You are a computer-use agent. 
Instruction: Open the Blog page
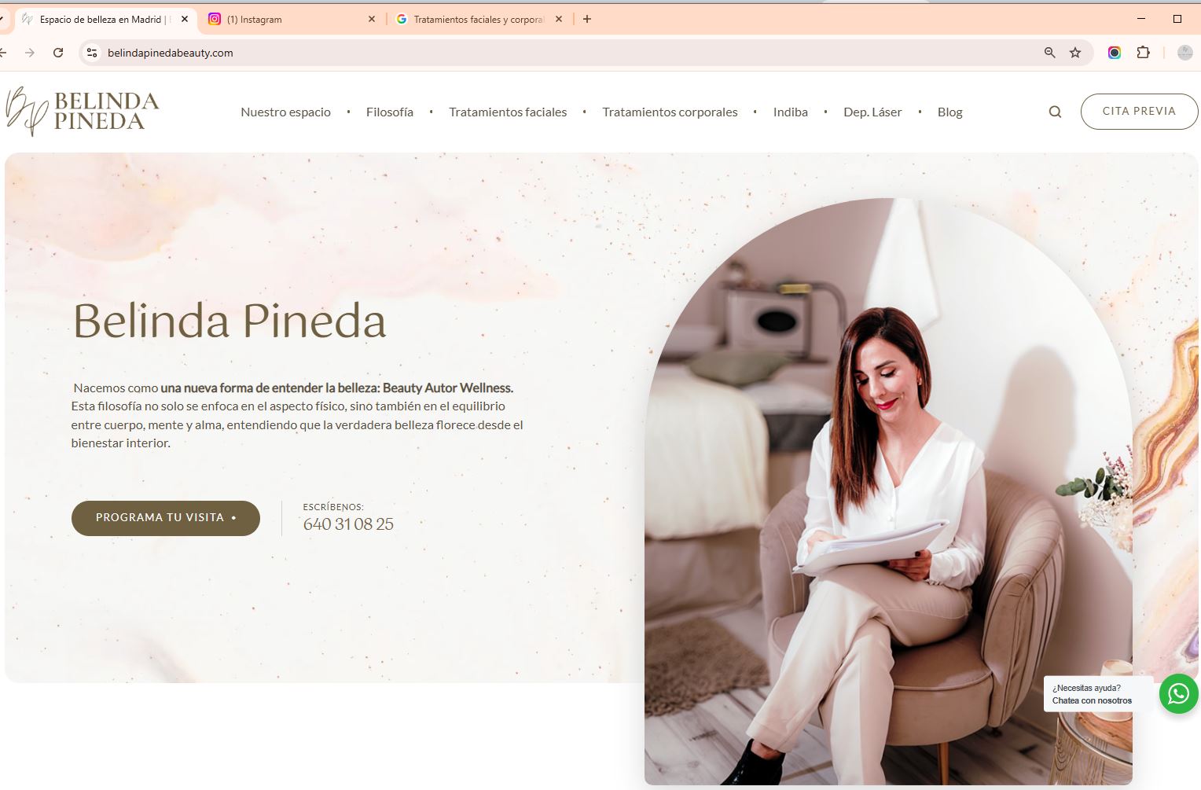coord(949,112)
